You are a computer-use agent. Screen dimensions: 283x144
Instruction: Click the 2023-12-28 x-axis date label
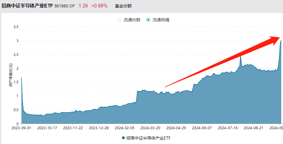[98, 128]
